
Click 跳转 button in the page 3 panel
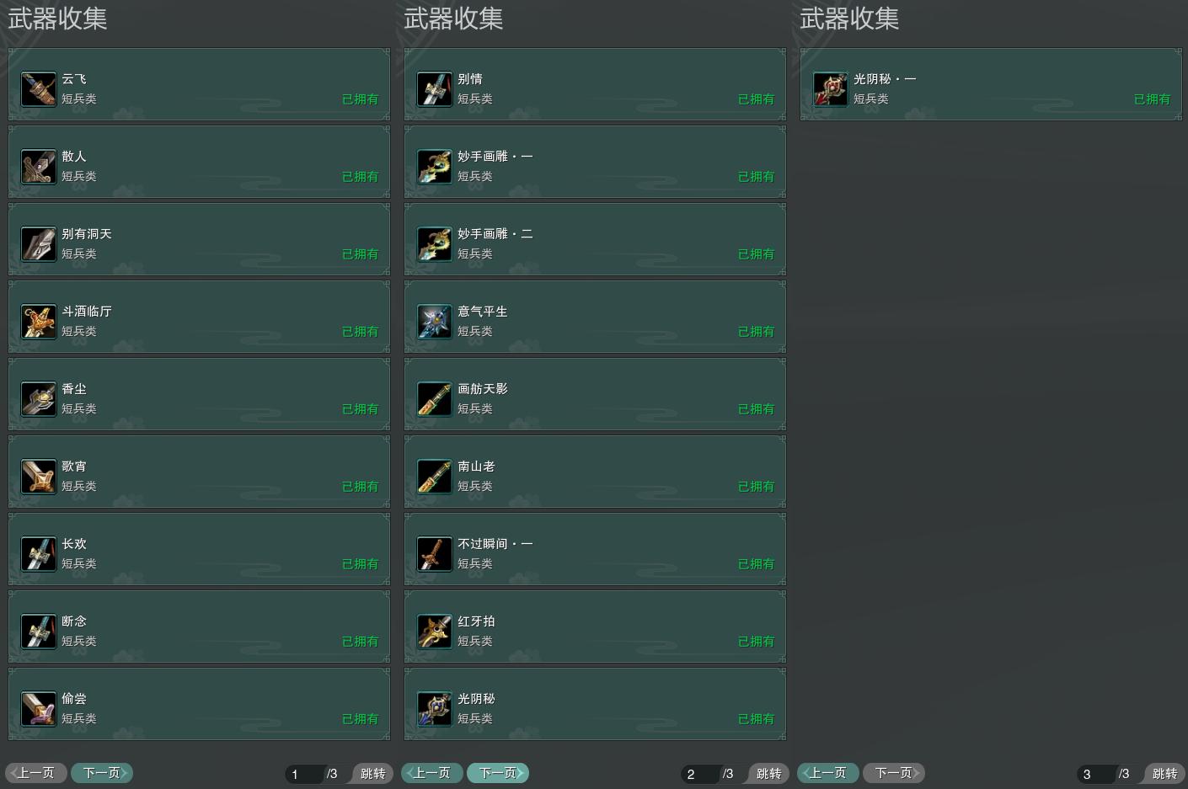coord(1164,774)
